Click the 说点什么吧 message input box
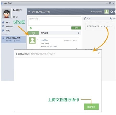The height and width of the screenshot is (115, 116). 55,21
